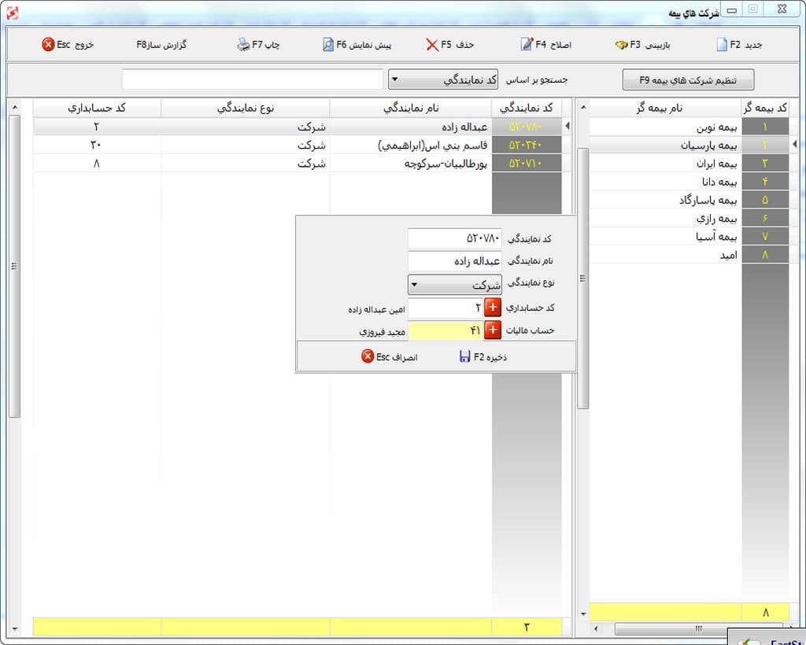Select بیمه ایران in insurers list
The width and height of the screenshot is (806, 645).
665,164
